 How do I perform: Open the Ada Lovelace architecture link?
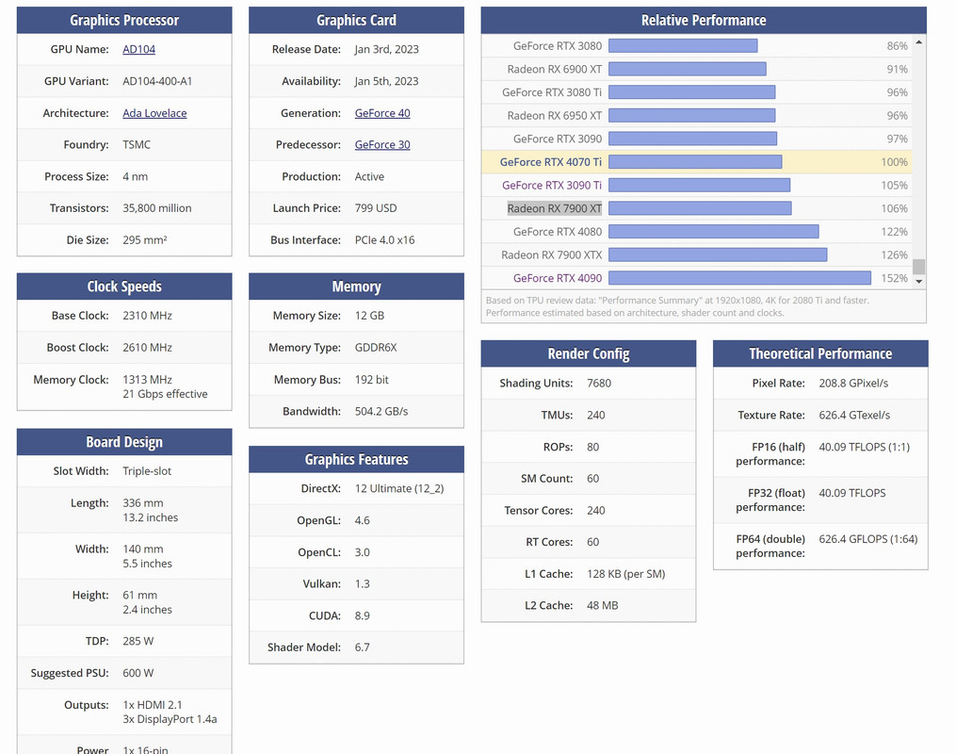[x=154, y=113]
